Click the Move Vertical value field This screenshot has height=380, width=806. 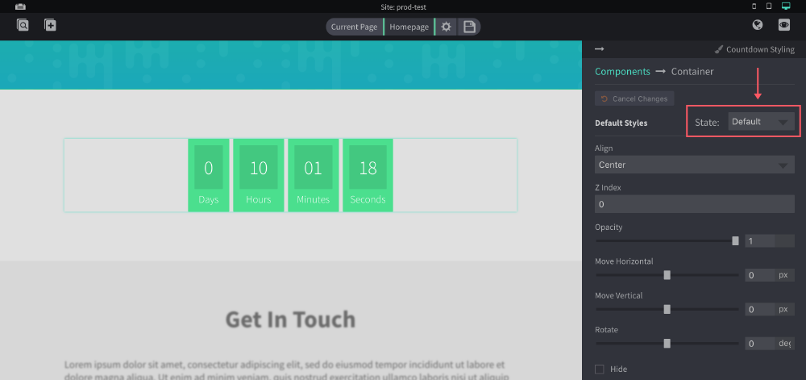[759, 310]
